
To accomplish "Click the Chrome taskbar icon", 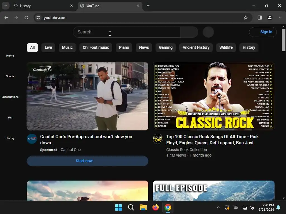I will coord(168,207).
